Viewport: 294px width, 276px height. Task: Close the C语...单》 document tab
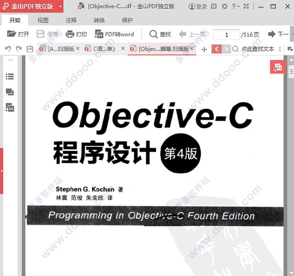[123, 49]
